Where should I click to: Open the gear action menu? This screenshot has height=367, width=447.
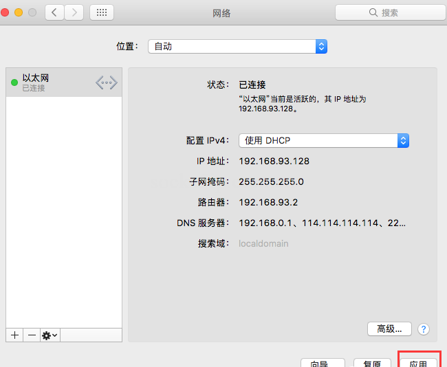click(x=50, y=335)
